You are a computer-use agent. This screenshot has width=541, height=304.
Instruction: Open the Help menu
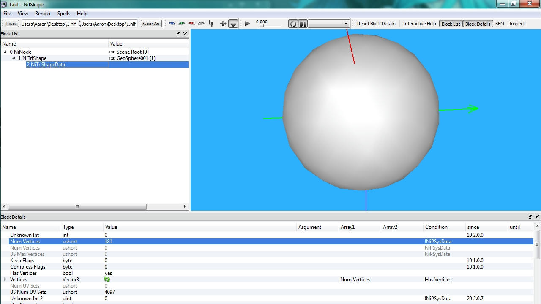(x=82, y=14)
